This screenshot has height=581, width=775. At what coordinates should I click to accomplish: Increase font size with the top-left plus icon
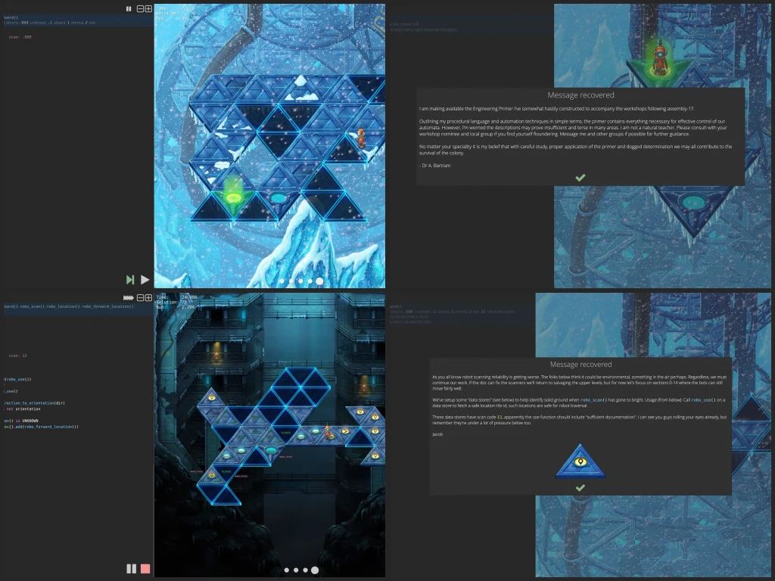pyautogui.click(x=148, y=8)
